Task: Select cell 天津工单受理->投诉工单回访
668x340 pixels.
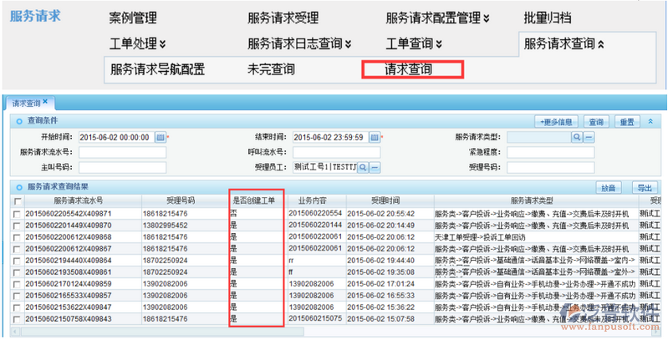Action: click(480, 237)
